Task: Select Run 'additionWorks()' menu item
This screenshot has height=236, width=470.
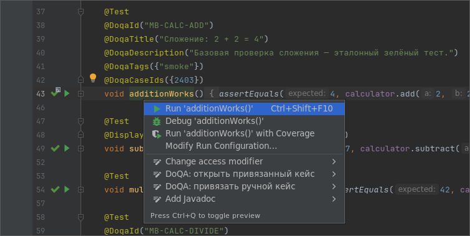Action: pos(244,108)
